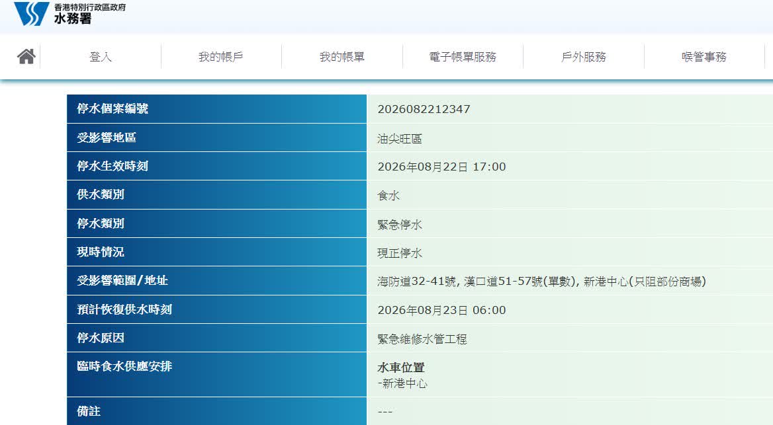Screen dimensions: 773x425
Task: Select the 我的帳戶 menu item
Action: coord(221,57)
